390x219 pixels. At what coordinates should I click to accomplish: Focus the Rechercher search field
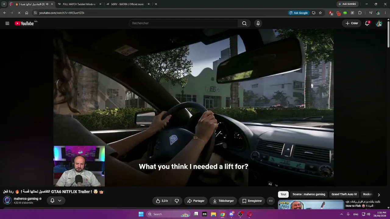(183, 23)
